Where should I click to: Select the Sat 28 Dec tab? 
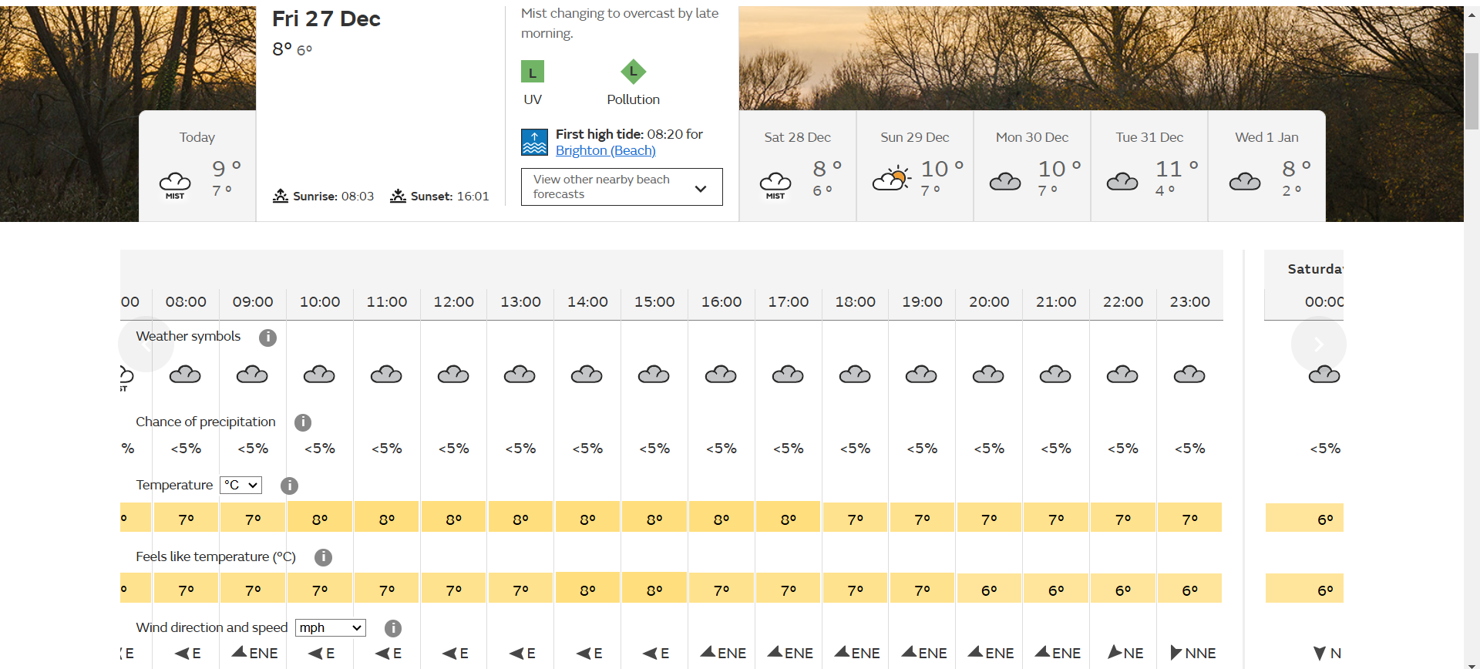[x=798, y=166]
